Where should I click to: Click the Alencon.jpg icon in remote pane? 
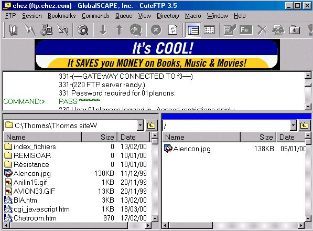168,149
